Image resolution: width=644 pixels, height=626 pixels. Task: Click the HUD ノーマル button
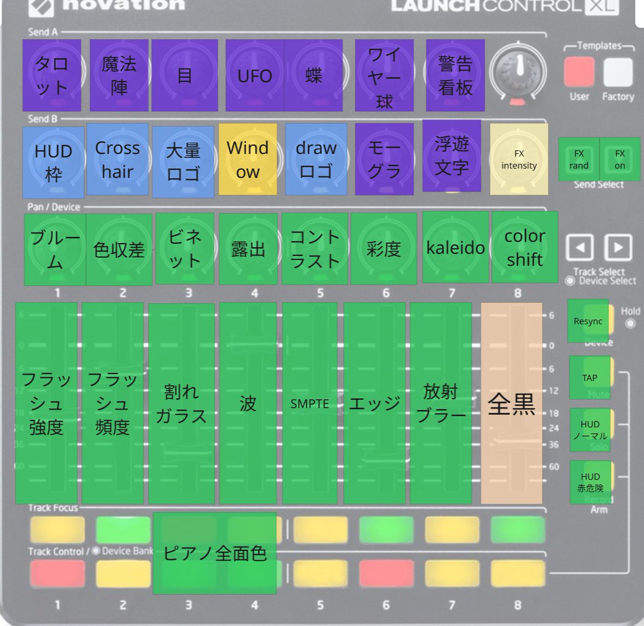tap(590, 430)
